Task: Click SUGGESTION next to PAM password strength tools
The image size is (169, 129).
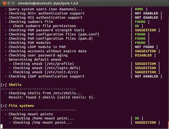Action: (x=145, y=30)
